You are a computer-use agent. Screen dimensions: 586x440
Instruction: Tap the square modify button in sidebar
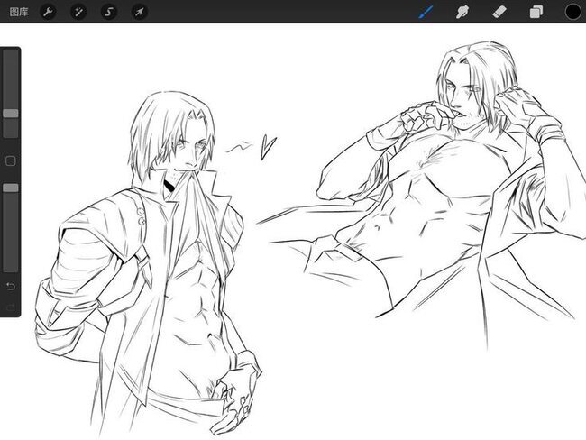11,160
